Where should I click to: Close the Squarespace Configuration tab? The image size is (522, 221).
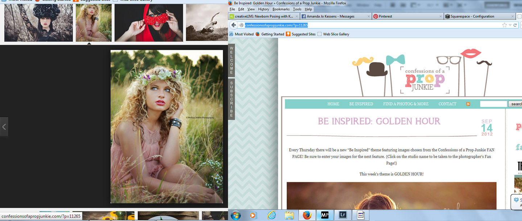[512, 16]
